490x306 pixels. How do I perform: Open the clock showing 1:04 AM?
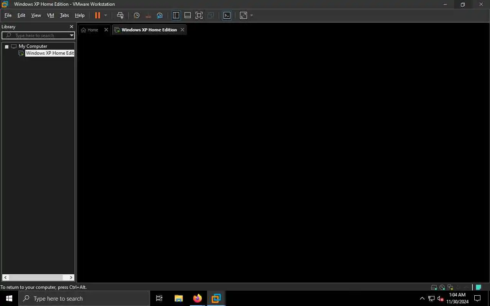[x=457, y=298]
